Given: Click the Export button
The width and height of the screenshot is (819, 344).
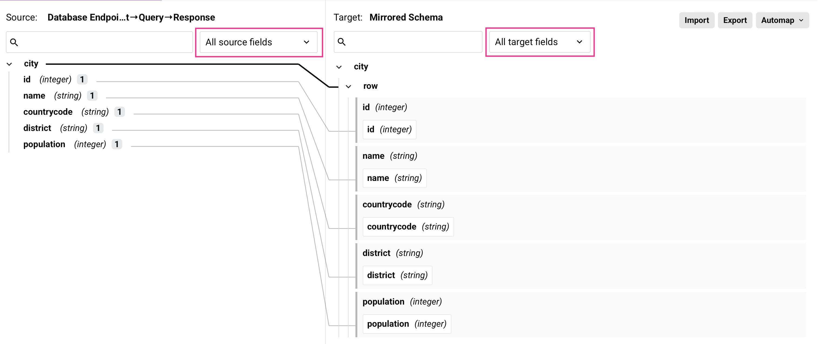Looking at the screenshot, I should tap(735, 20).
